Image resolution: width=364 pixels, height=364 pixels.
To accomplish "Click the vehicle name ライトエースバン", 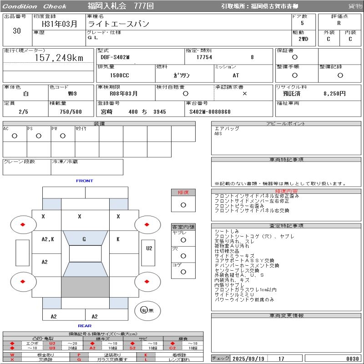I will (x=118, y=24).
